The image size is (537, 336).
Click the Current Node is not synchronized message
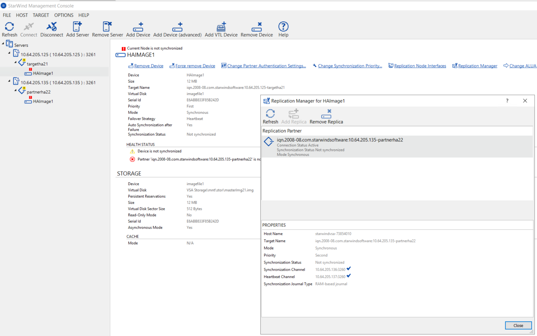point(155,48)
